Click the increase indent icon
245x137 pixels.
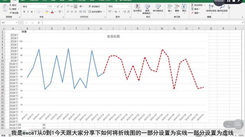coord(84,12)
